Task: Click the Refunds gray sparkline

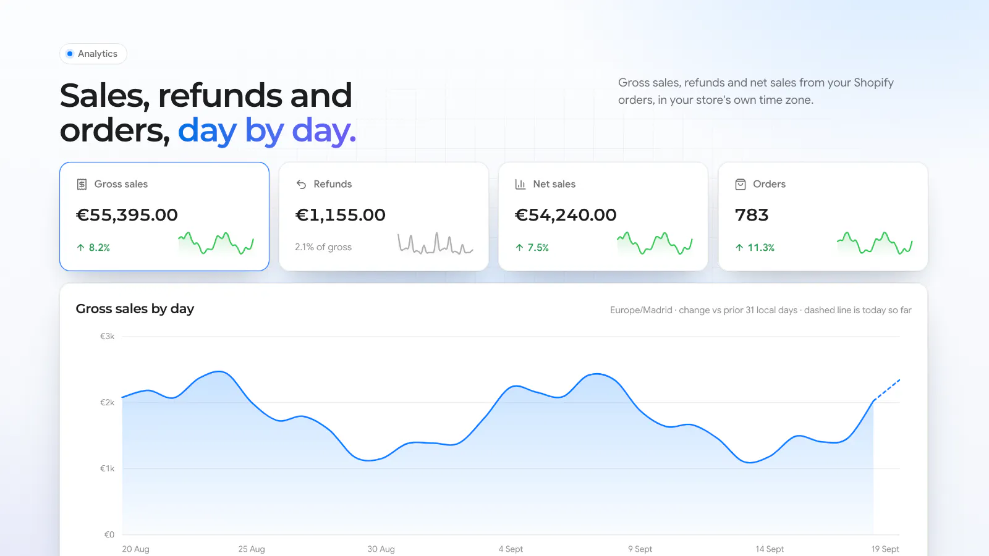Action: click(435, 243)
